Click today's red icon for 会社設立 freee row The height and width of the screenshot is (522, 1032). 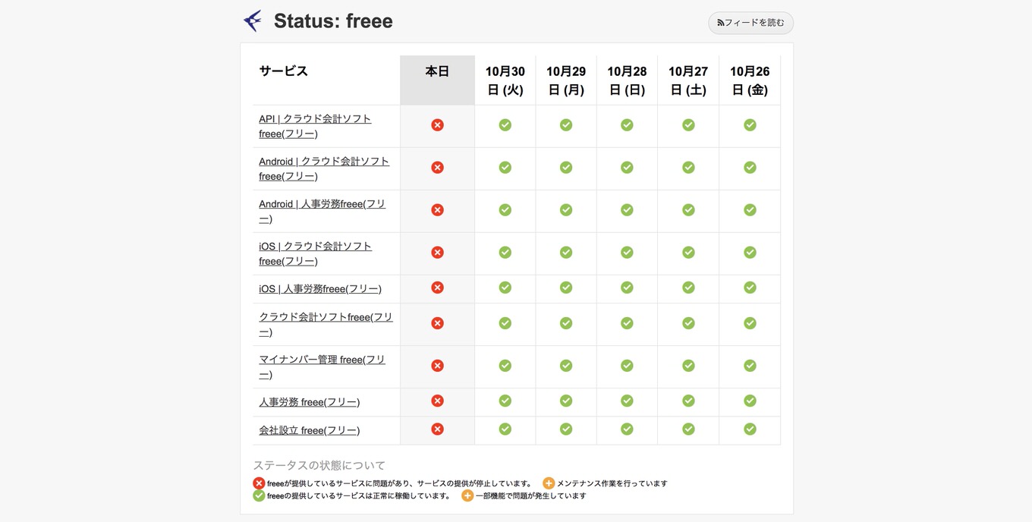point(437,429)
